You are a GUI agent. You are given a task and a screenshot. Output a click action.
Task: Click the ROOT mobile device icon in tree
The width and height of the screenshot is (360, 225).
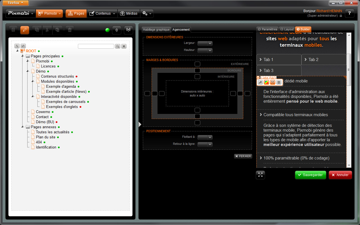pyautogui.click(x=23, y=51)
